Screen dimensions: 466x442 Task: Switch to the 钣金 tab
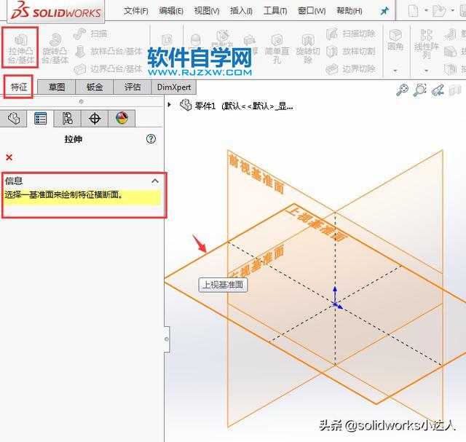[95, 87]
